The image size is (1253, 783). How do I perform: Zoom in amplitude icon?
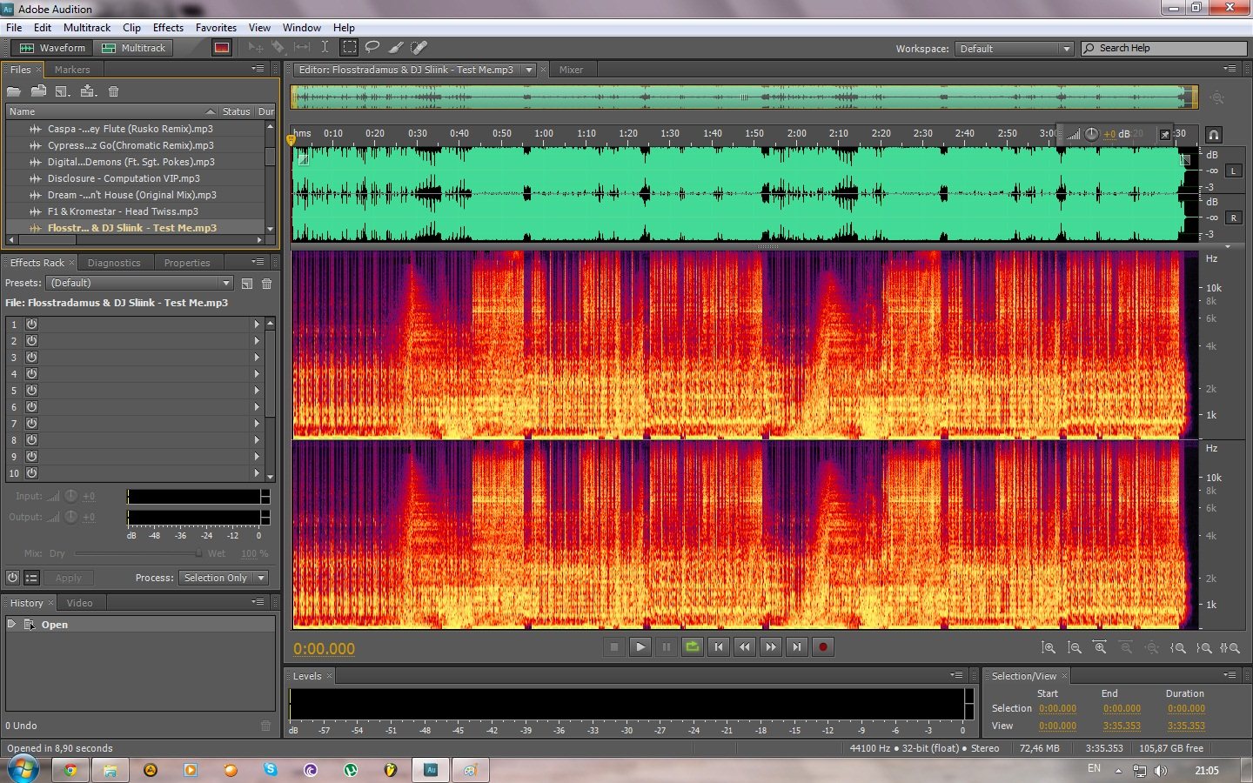[x=1049, y=647]
